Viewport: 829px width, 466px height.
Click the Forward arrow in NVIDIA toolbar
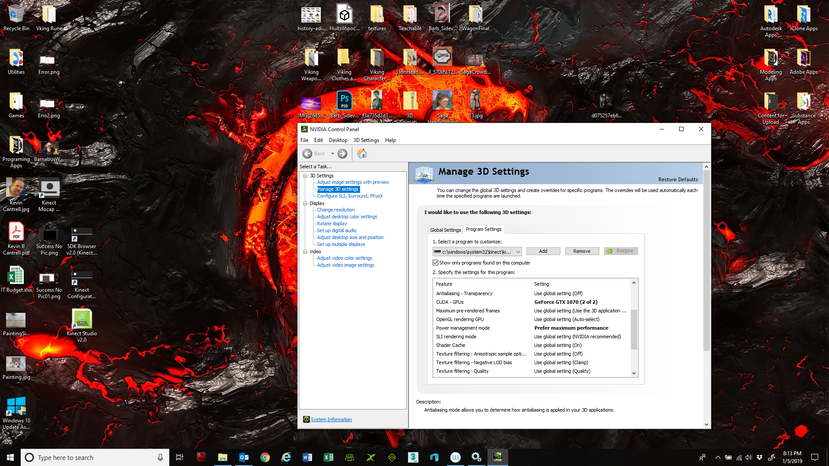pos(342,154)
